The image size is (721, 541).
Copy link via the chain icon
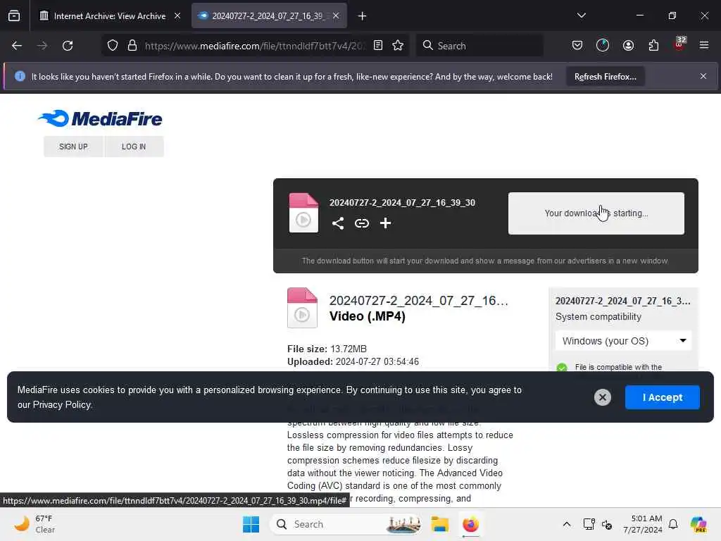pos(362,223)
